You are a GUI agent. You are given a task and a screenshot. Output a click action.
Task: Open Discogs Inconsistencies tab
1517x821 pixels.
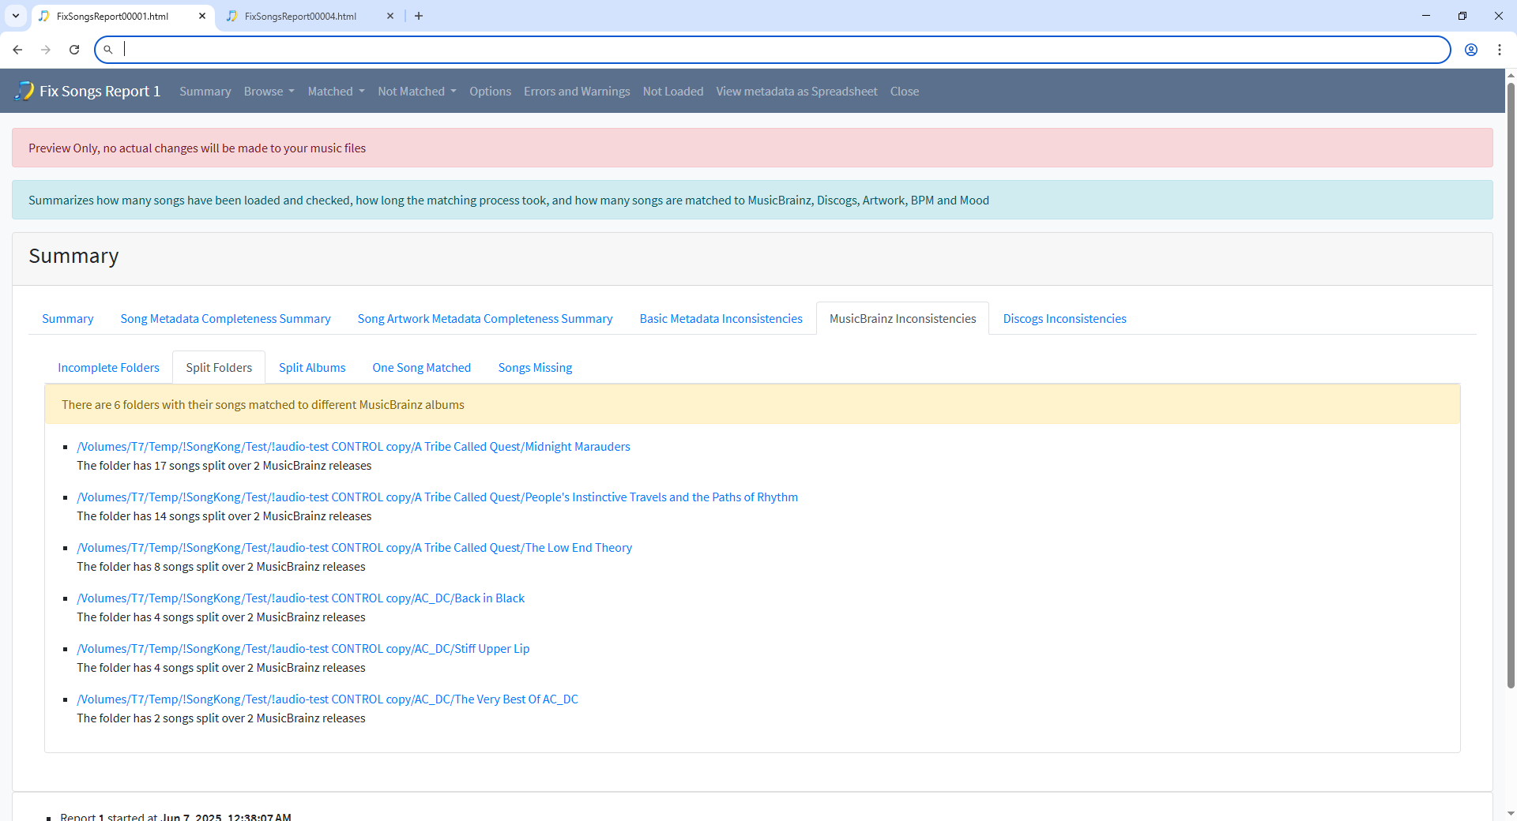pos(1064,319)
